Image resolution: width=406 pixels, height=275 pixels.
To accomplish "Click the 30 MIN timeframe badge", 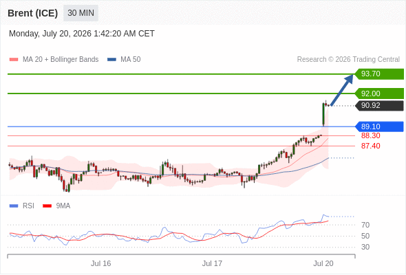I will click(81, 13).
